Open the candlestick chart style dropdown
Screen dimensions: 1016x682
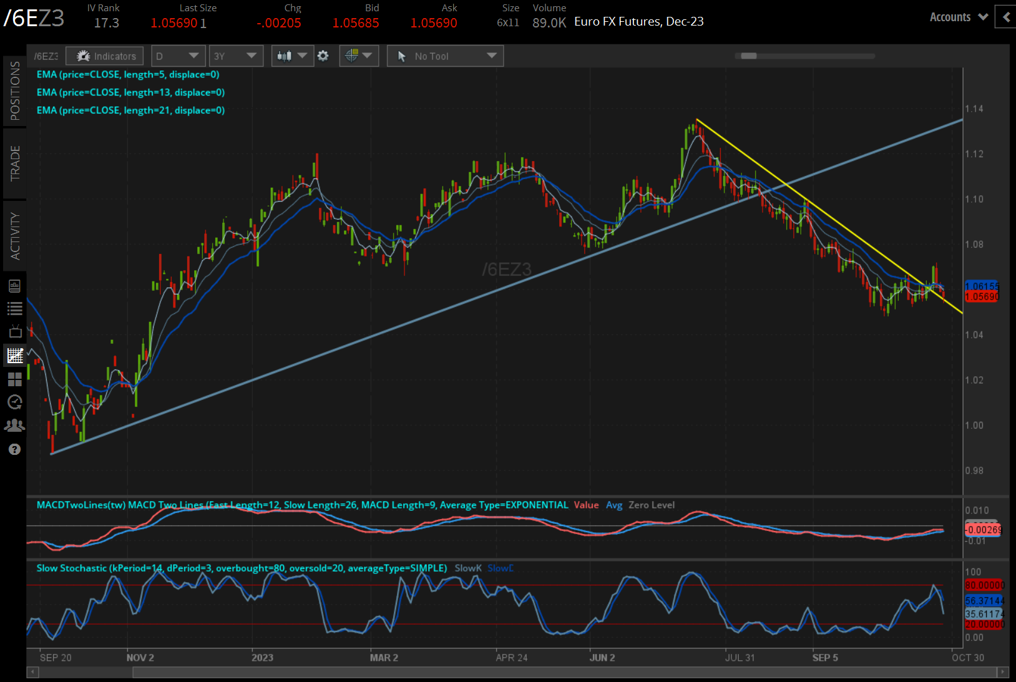tap(292, 56)
